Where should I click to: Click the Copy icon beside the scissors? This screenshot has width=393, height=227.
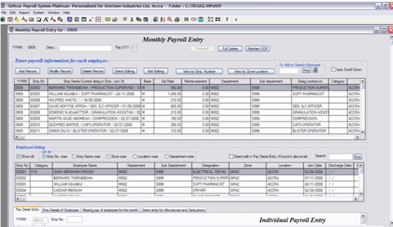pyautogui.click(x=139, y=19)
